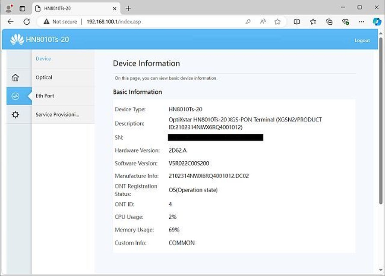Click the Basic Information heading
Screen dimensions: 385x276
138,92
